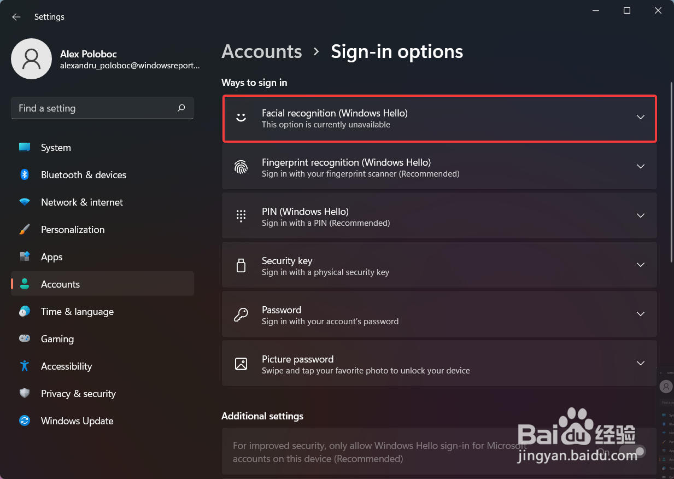
Task: Expand the Picture password chevron
Action: coord(641,364)
